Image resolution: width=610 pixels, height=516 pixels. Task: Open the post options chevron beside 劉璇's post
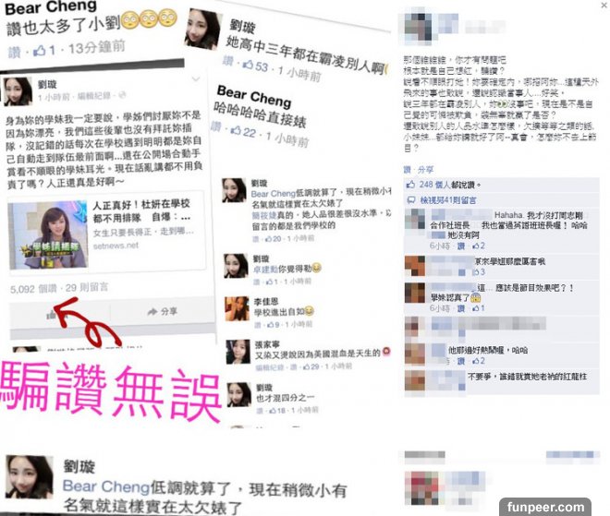click(196, 79)
